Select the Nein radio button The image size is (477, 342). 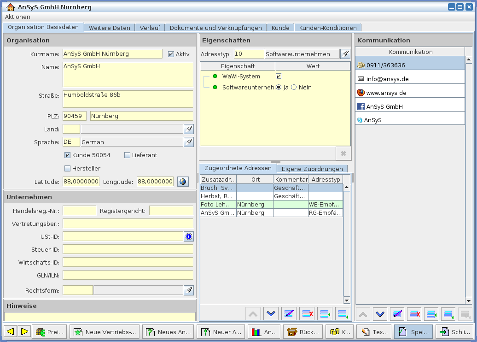(x=294, y=87)
